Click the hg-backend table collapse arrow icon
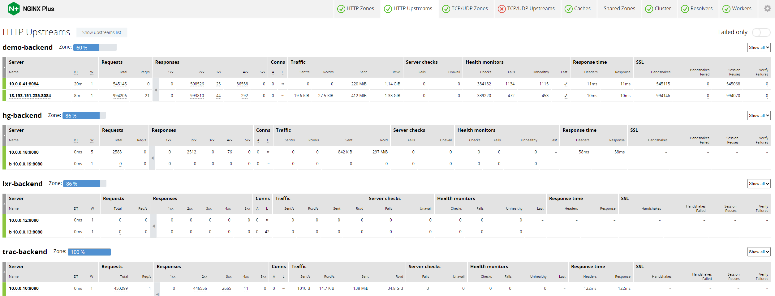The height and width of the screenshot is (296, 775). (152, 158)
